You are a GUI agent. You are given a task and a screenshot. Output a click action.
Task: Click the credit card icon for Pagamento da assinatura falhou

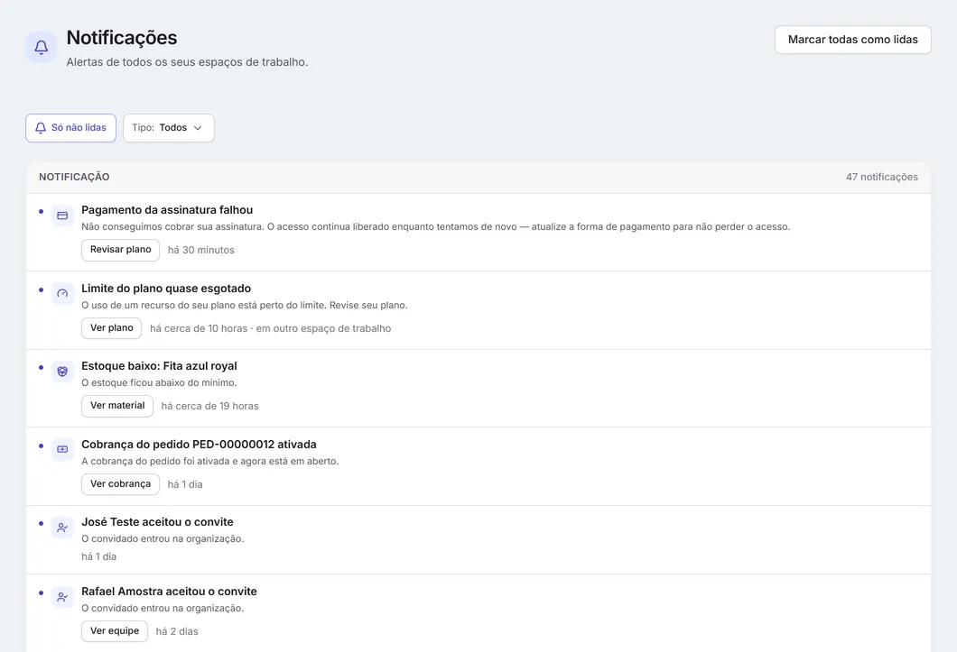coord(62,216)
